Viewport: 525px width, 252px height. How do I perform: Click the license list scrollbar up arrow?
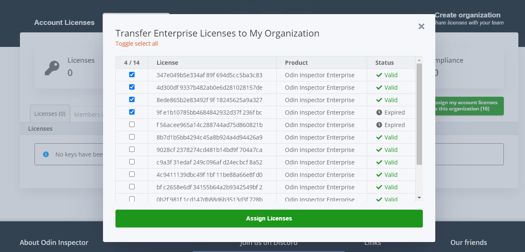419,60
